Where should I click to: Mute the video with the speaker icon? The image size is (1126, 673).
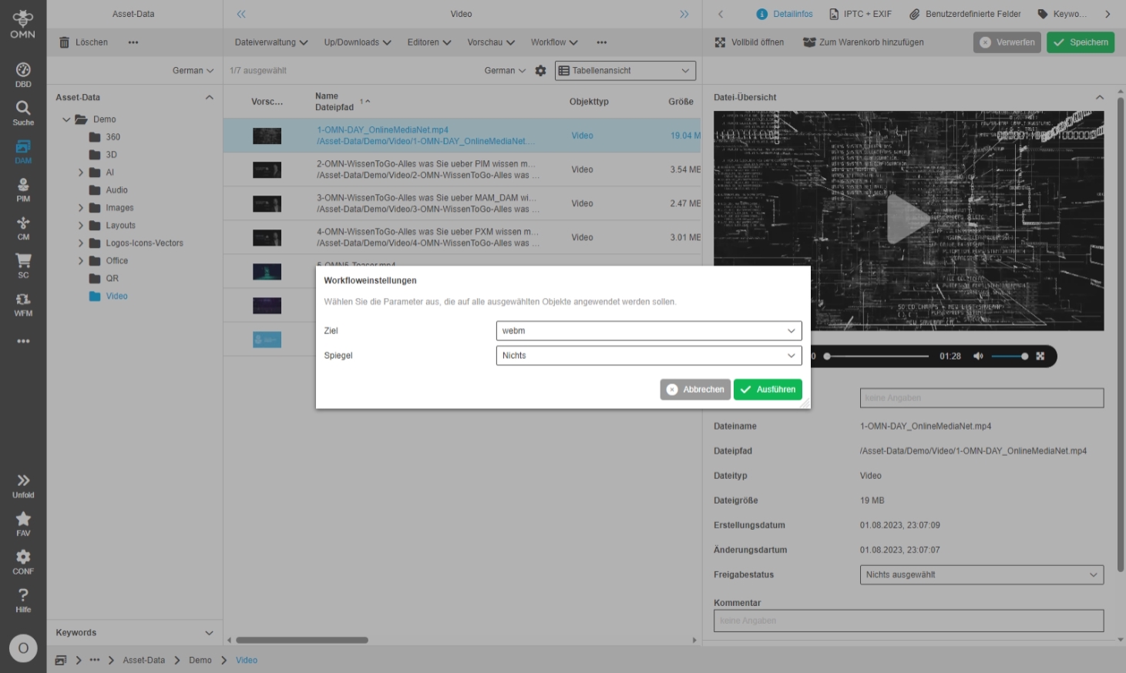[x=978, y=357]
